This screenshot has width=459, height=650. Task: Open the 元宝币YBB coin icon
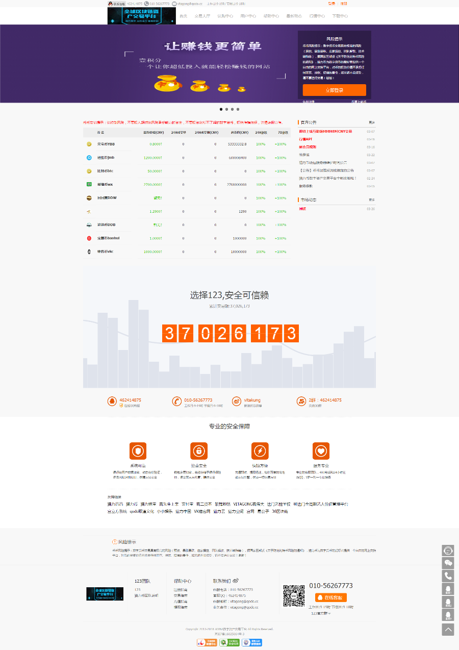pos(89,144)
